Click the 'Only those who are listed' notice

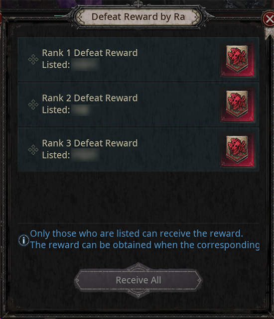coord(137,233)
